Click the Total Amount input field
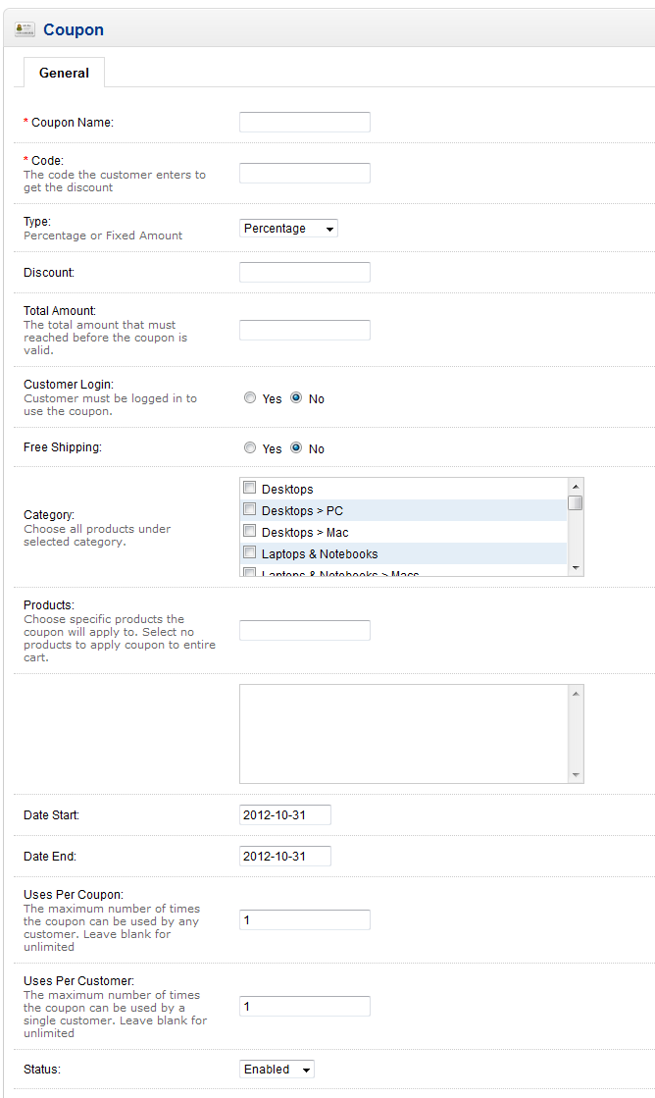Image resolution: width=655 pixels, height=1098 pixels. (304, 331)
